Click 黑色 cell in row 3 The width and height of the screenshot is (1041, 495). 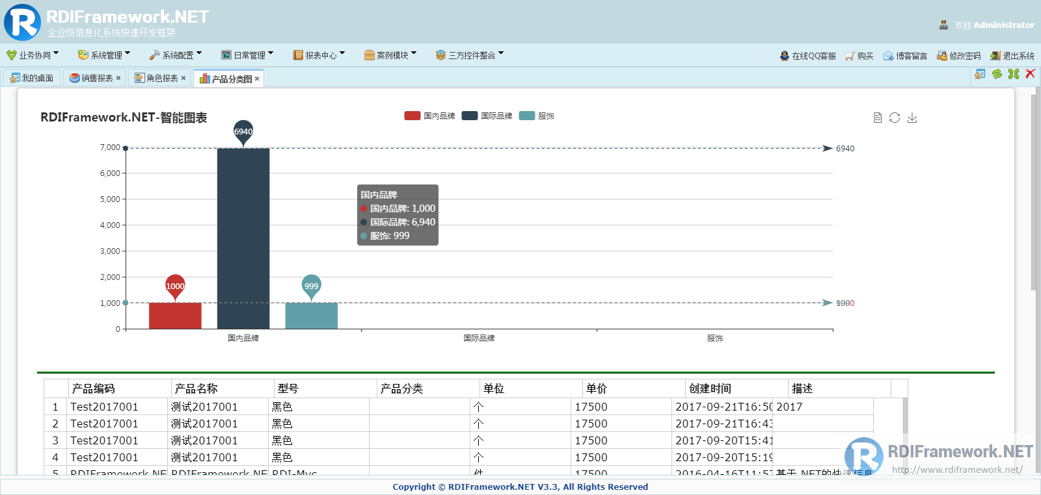[319, 440]
